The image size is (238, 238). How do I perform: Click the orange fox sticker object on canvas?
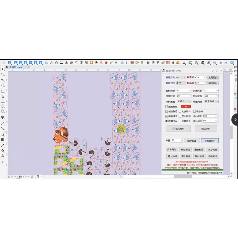tap(61, 135)
